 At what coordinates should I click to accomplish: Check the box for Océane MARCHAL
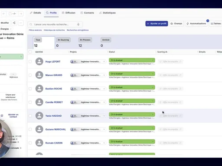click(x=30, y=129)
